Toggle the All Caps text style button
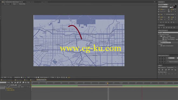 pos(166,22)
